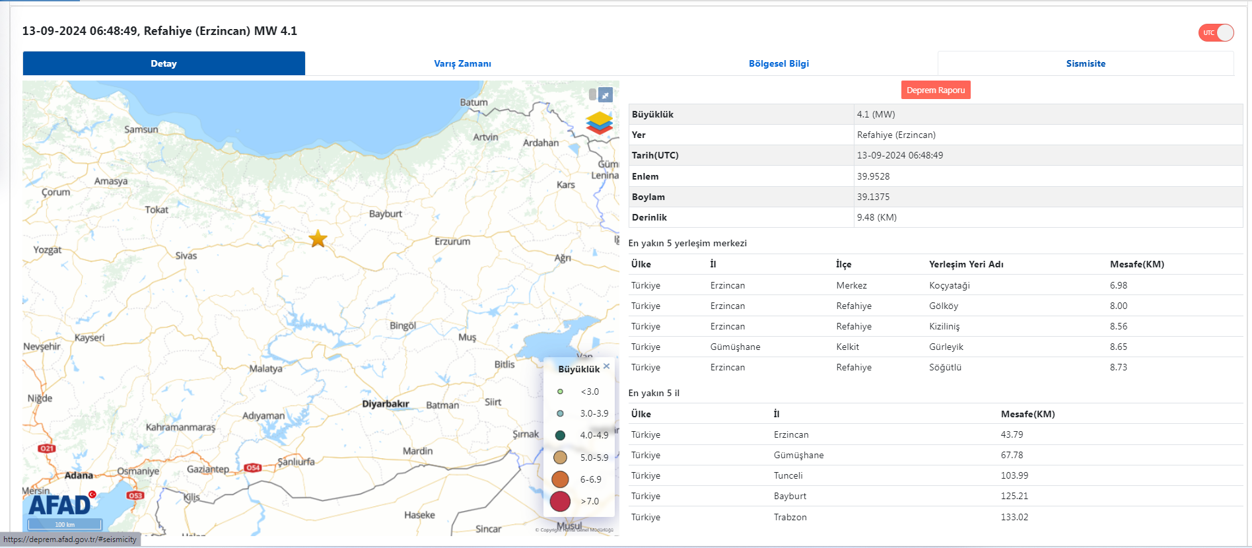Open the Bölgesel Bilgi tab
This screenshot has height=548, width=1252.
click(x=779, y=63)
